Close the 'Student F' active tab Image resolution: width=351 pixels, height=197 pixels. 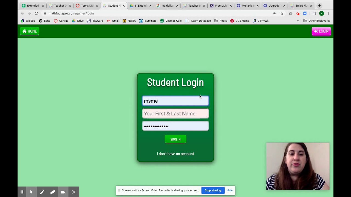(x=124, y=5)
